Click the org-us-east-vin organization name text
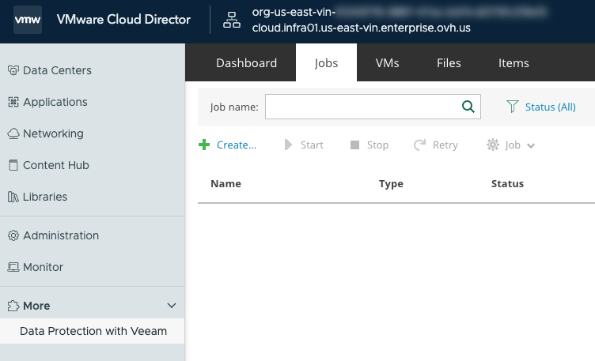The width and height of the screenshot is (595, 361). tap(294, 12)
